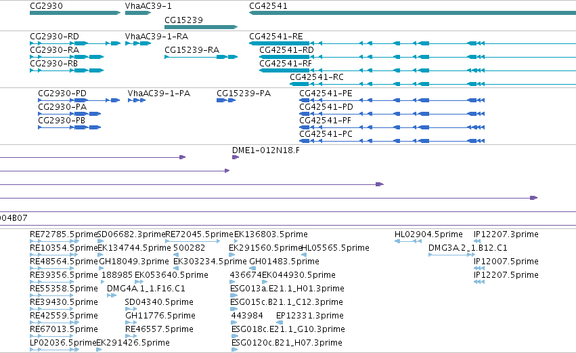Click the RE67013.5prime EST label
Screen dimensions: 576x353
coord(64,330)
